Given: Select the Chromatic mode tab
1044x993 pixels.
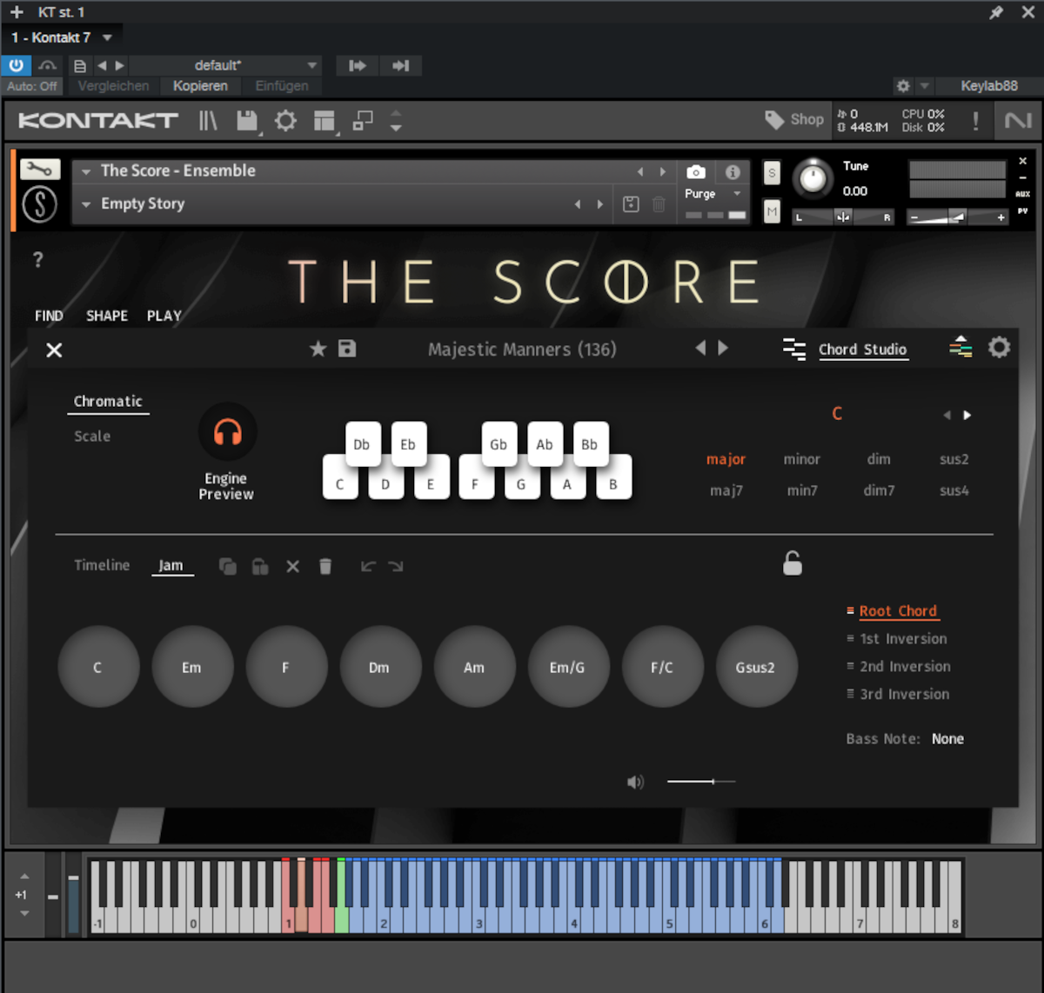Looking at the screenshot, I should click(x=108, y=402).
